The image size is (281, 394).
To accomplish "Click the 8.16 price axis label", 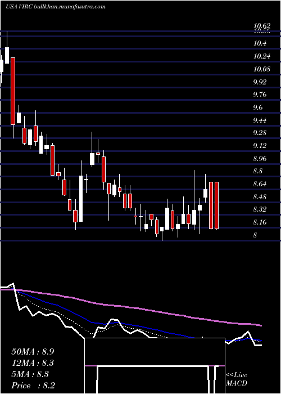I will [x=260, y=222].
